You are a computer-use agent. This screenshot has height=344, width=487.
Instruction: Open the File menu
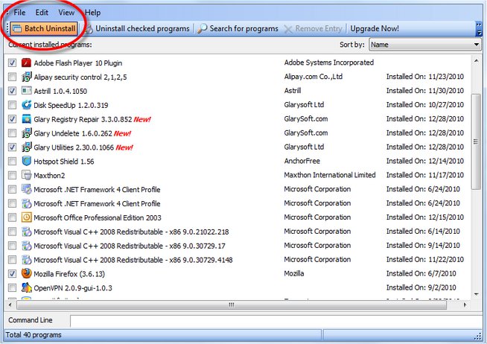tap(19, 13)
